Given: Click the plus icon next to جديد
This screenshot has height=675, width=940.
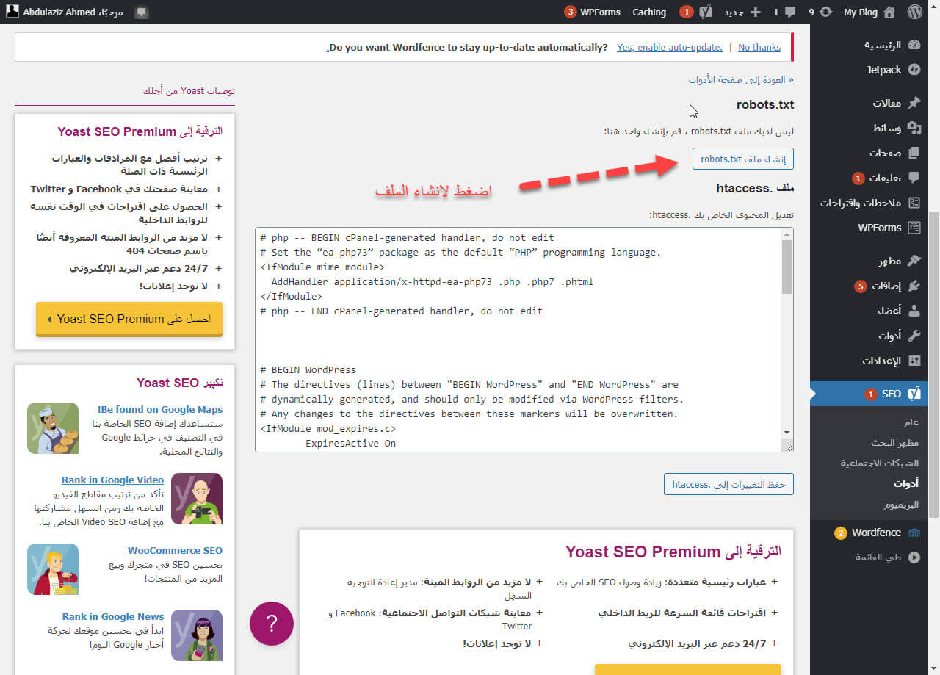Looking at the screenshot, I should pos(754,12).
